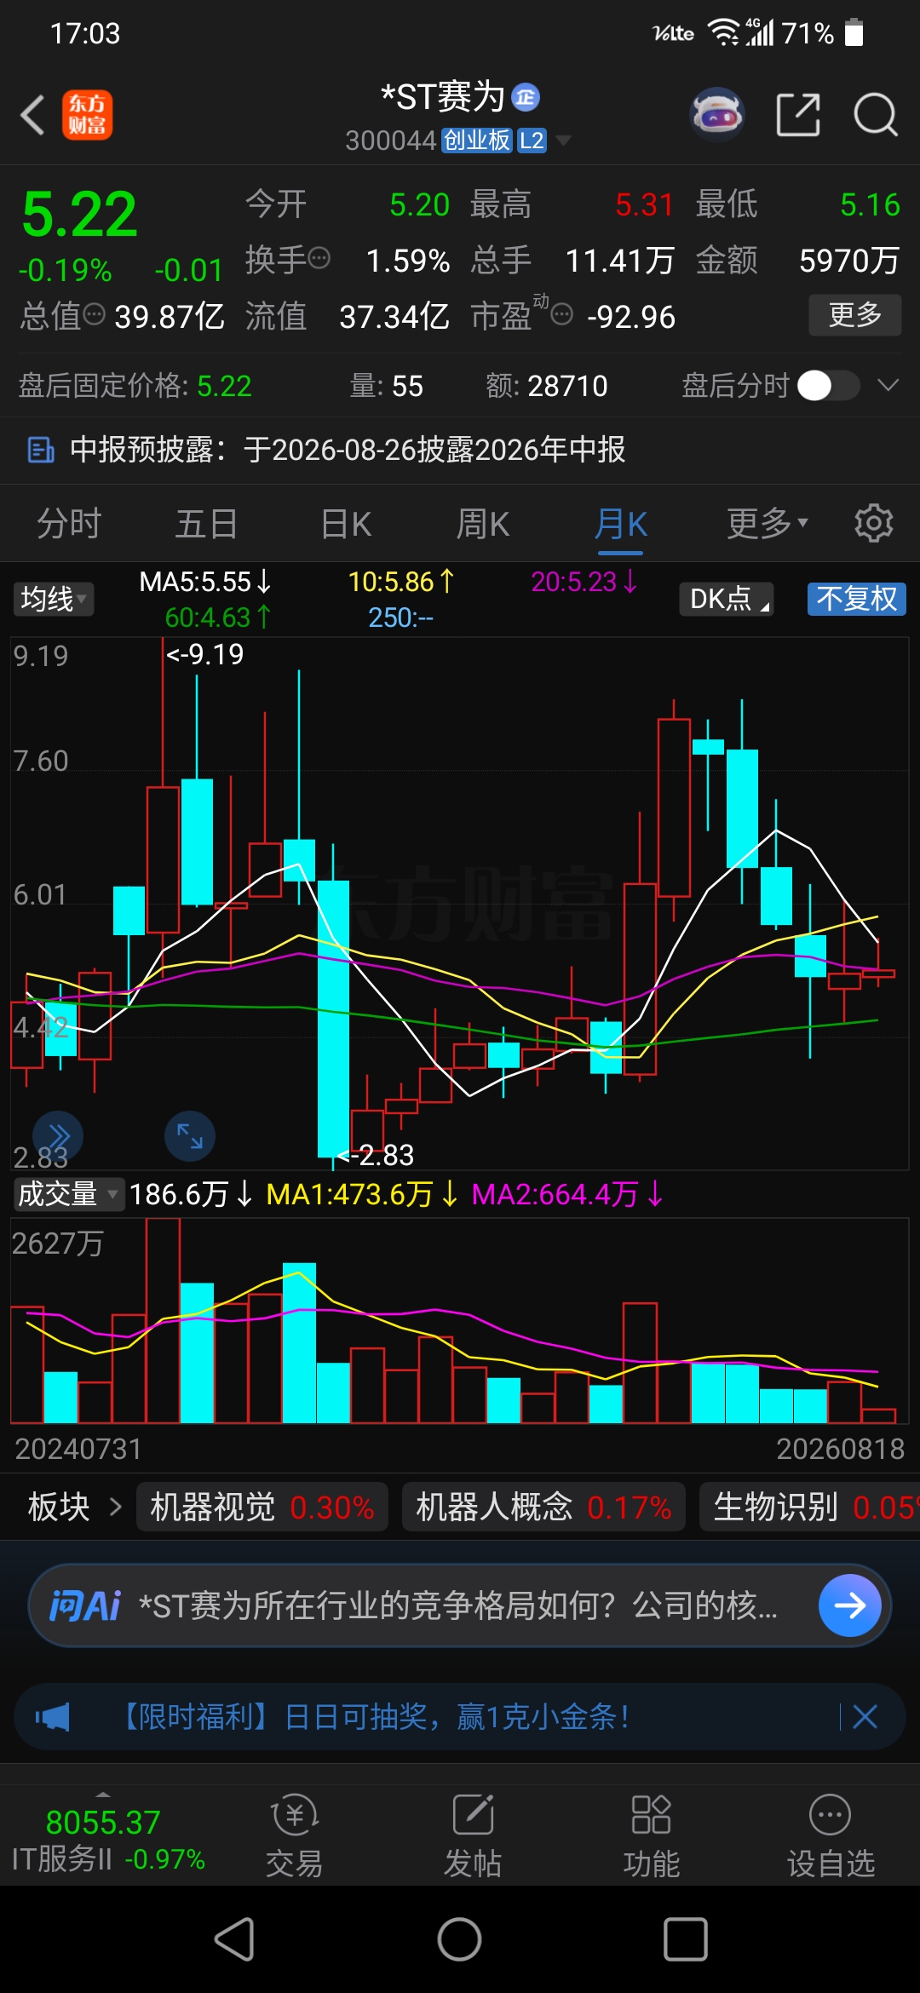Screen dimensions: 920x1993
Task: Tap the 市盈 info circle icon
Action: [562, 315]
